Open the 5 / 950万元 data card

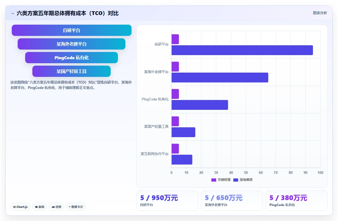pyautogui.click(x=167, y=200)
